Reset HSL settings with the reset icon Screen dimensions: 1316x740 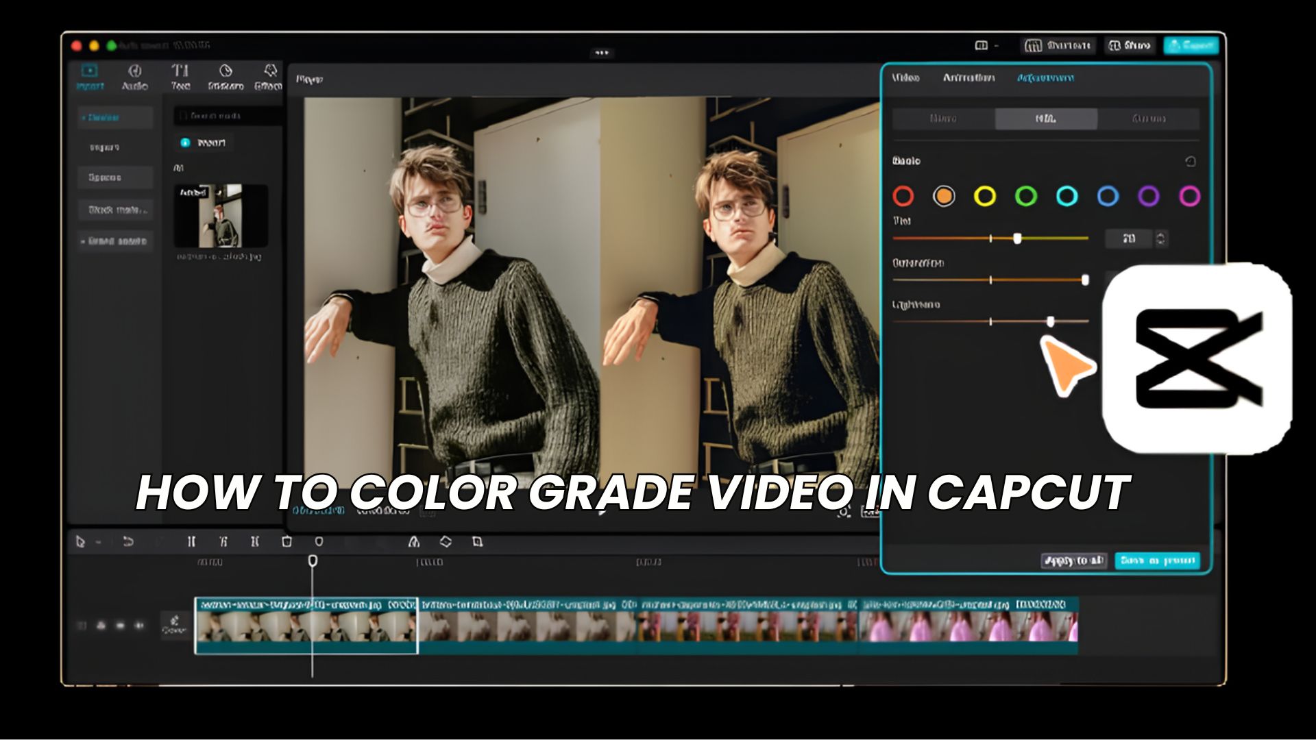click(1191, 162)
